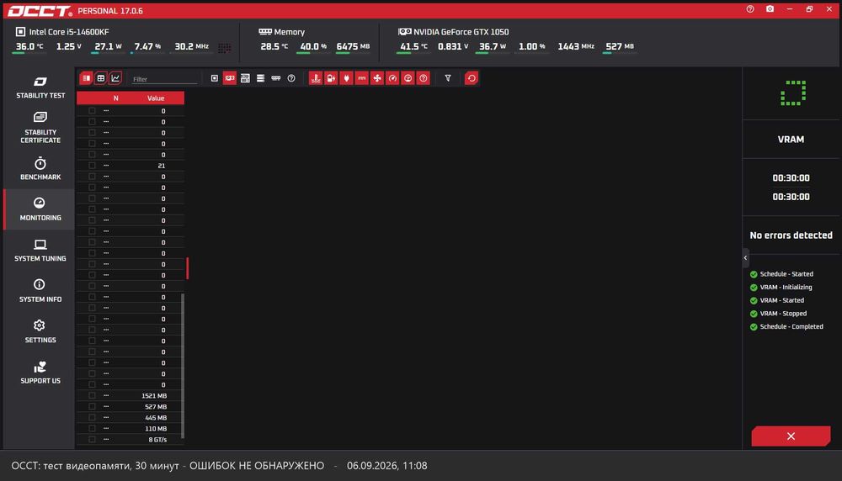
Task: Check the box for the 445 MB row
Action: click(92, 417)
